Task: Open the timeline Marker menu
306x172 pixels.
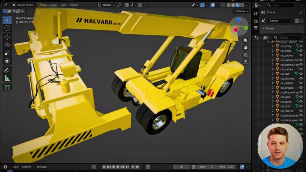Action: [x=26, y=167]
